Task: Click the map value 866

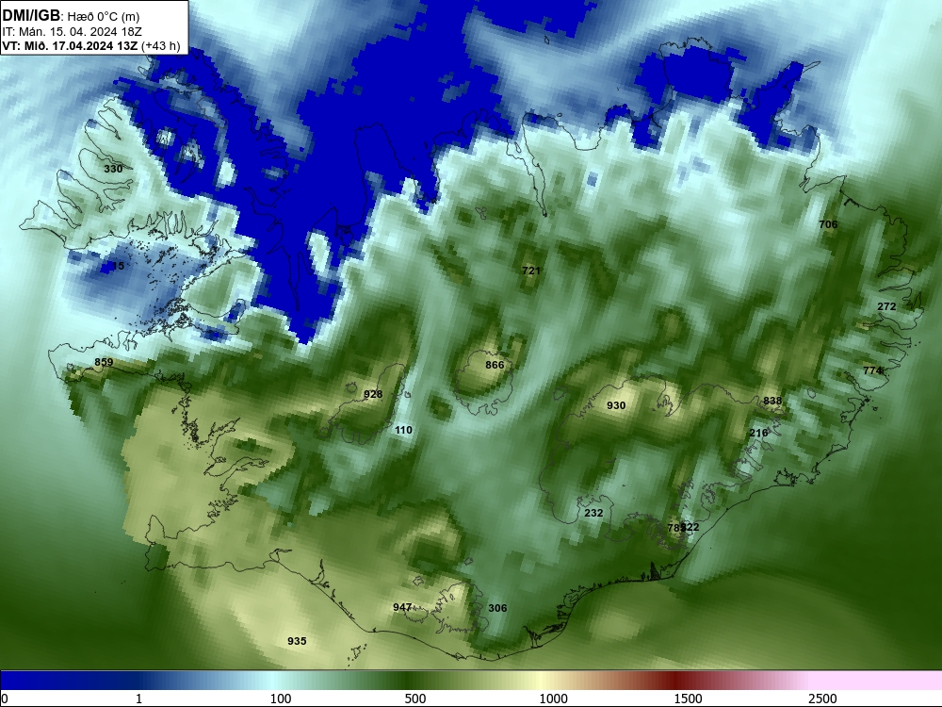Action: point(495,366)
